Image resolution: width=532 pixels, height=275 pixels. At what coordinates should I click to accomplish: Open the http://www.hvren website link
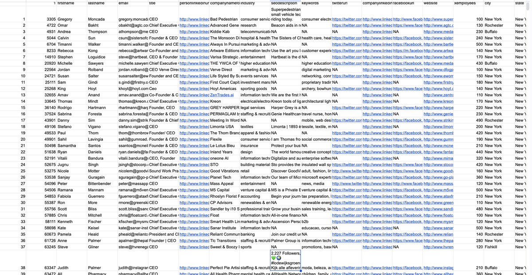[x=438, y=247]
